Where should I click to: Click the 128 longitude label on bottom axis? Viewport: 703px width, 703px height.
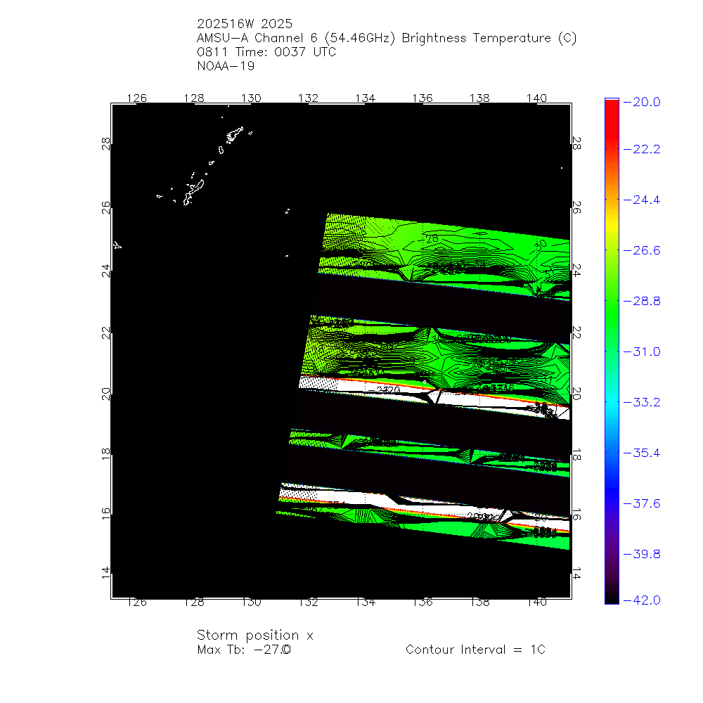pos(194,602)
